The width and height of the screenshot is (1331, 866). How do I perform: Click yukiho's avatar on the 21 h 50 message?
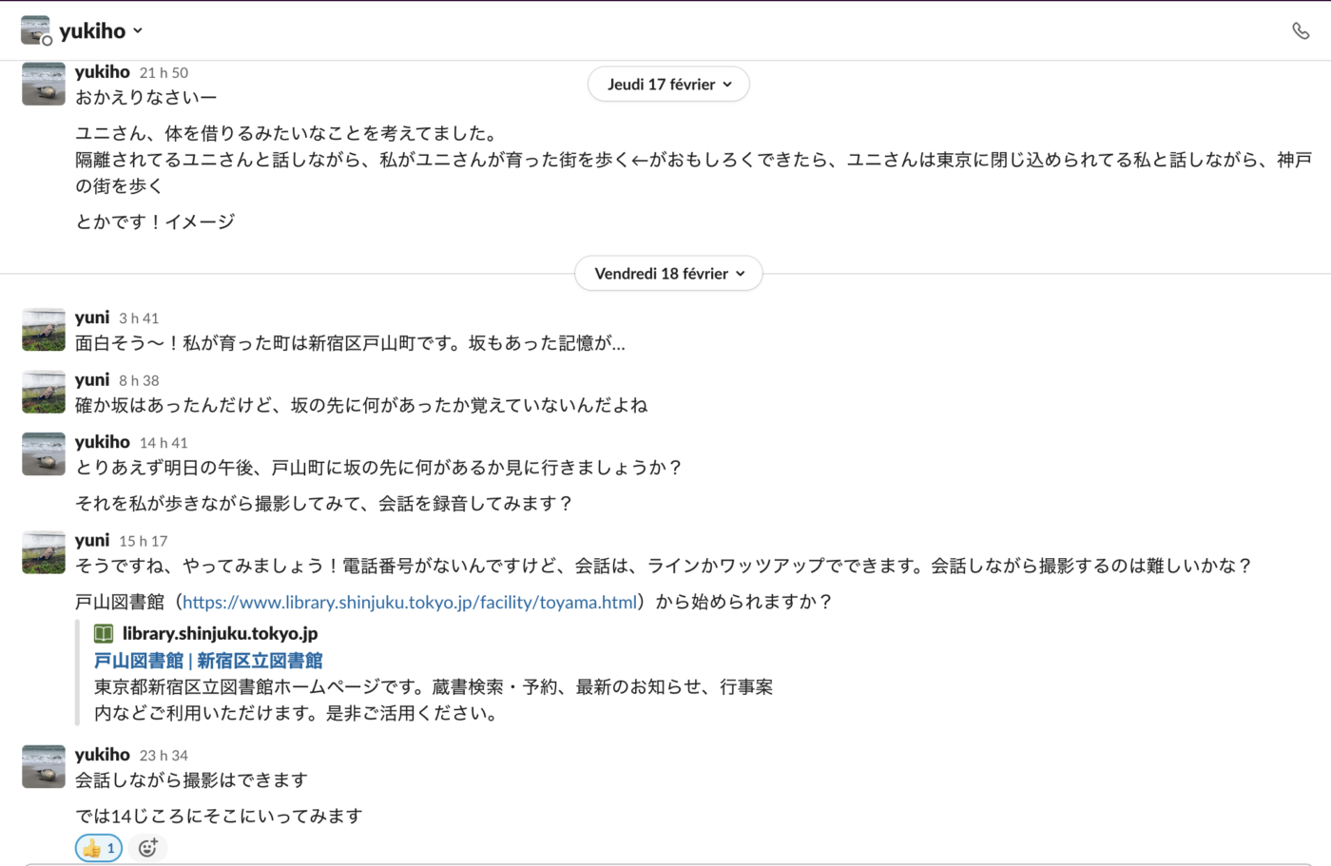(x=44, y=84)
